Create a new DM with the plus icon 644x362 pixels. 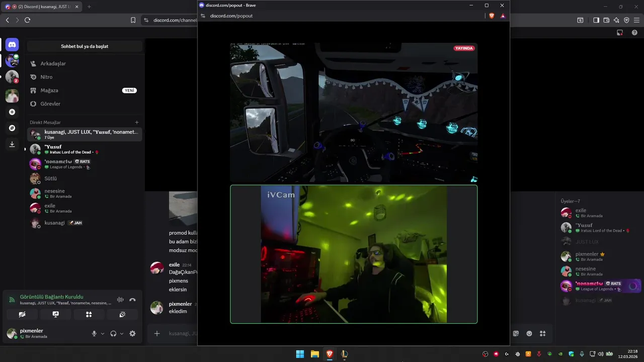point(137,122)
